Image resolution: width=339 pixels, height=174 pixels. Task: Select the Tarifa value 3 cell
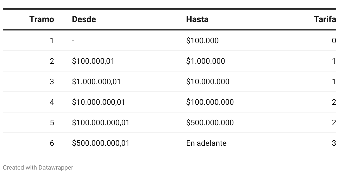pos(334,143)
